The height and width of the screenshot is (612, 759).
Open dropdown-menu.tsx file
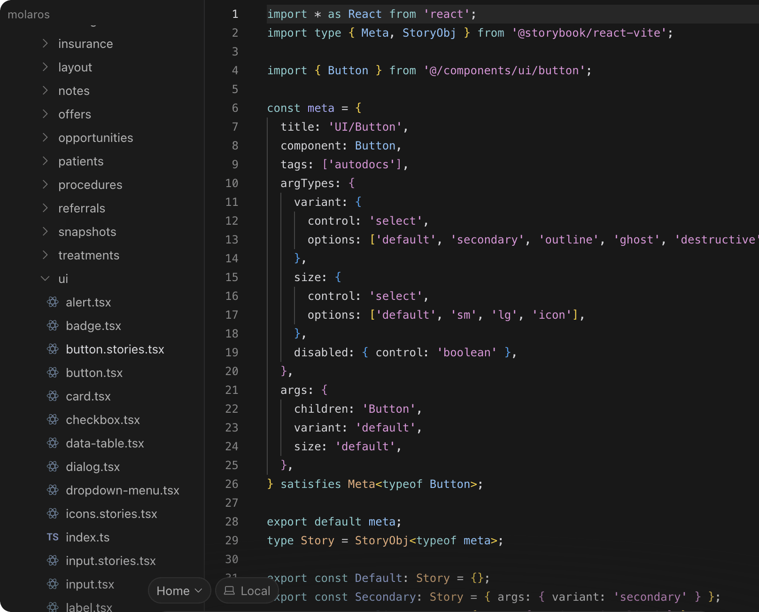point(123,490)
